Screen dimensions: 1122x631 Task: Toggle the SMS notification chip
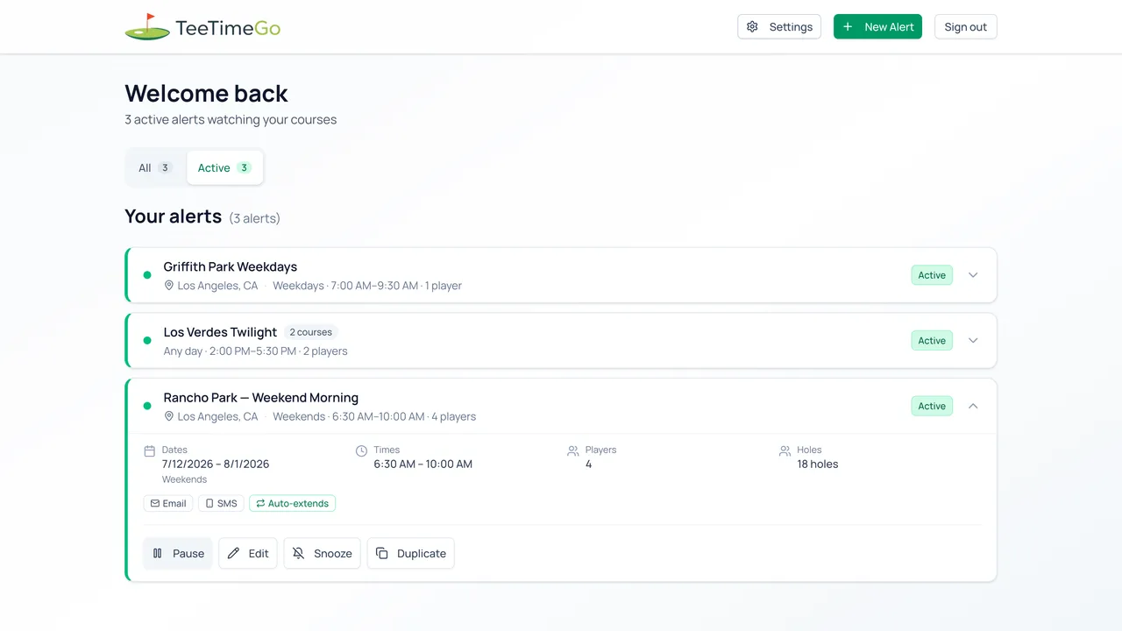(221, 504)
